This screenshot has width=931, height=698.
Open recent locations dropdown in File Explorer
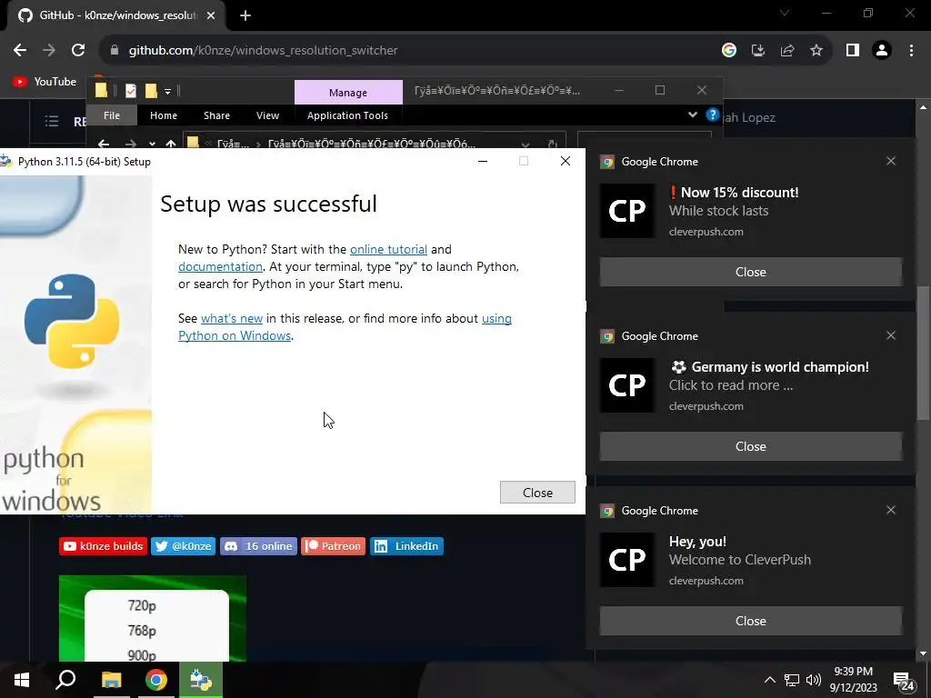[x=152, y=144]
